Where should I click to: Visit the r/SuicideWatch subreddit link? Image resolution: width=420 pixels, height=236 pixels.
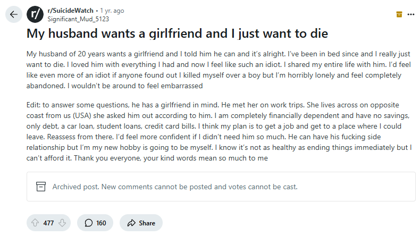click(70, 10)
